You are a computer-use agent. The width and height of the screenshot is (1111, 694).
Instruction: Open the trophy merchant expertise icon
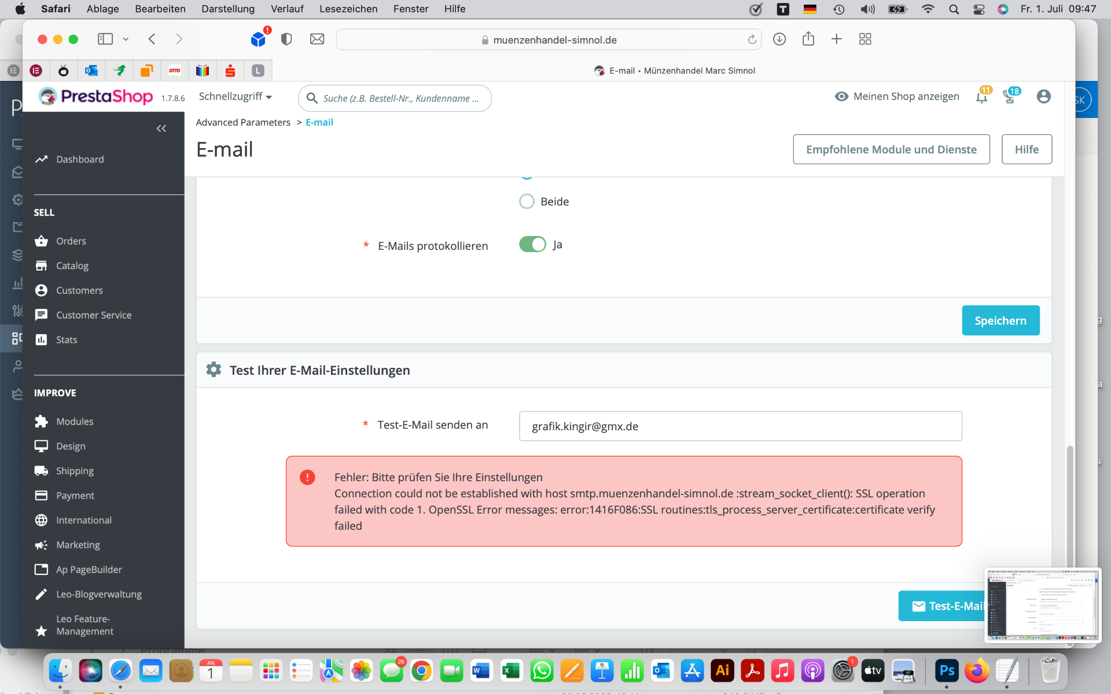[x=1010, y=97]
